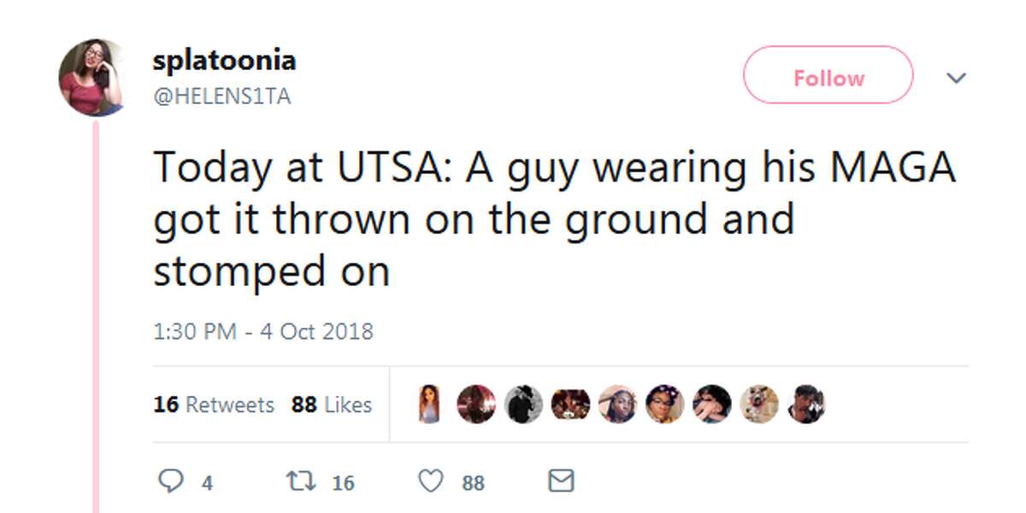
Task: Click the dog avatar among the likers
Action: (x=760, y=404)
